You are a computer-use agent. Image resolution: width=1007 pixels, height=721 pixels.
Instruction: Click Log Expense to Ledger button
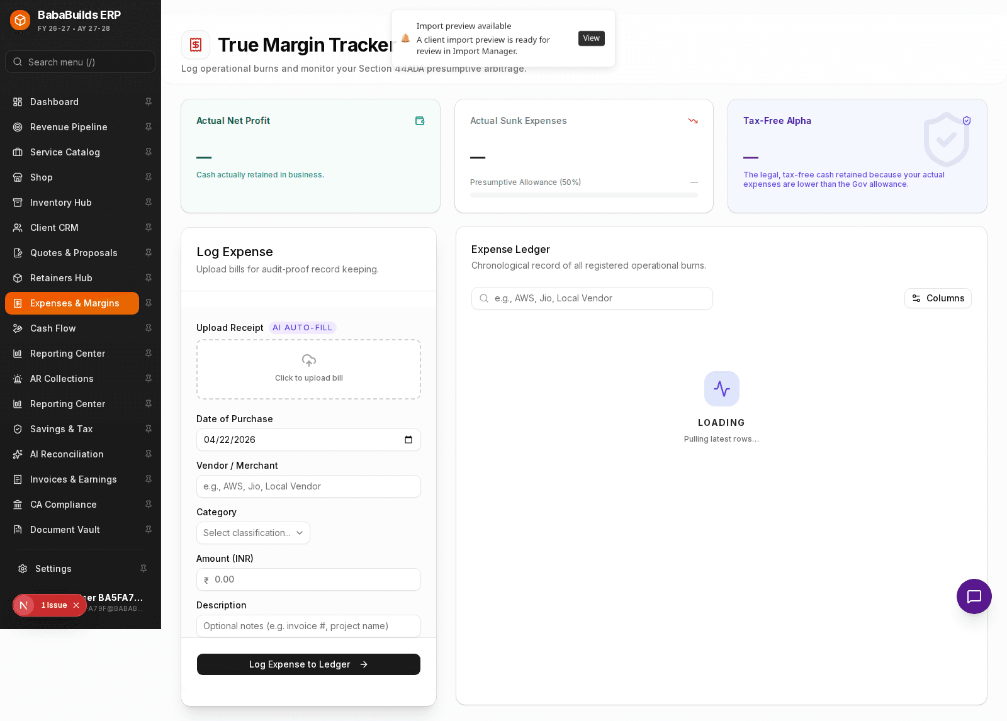pos(308,664)
